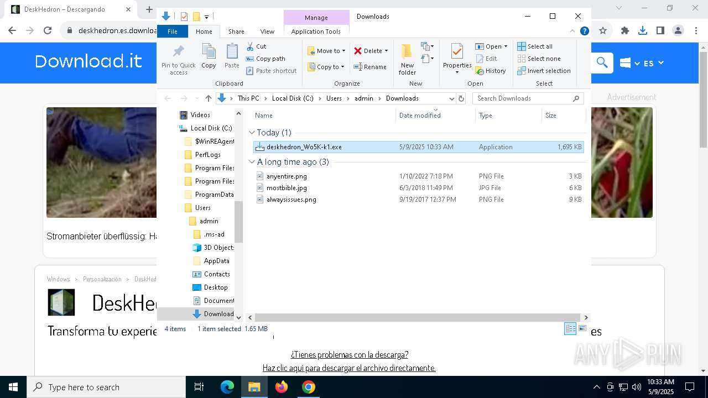Sort by Name column header
708x398 pixels.
click(x=323, y=116)
